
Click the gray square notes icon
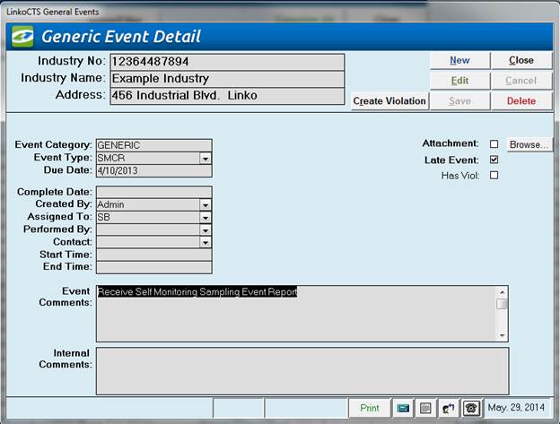point(427,408)
